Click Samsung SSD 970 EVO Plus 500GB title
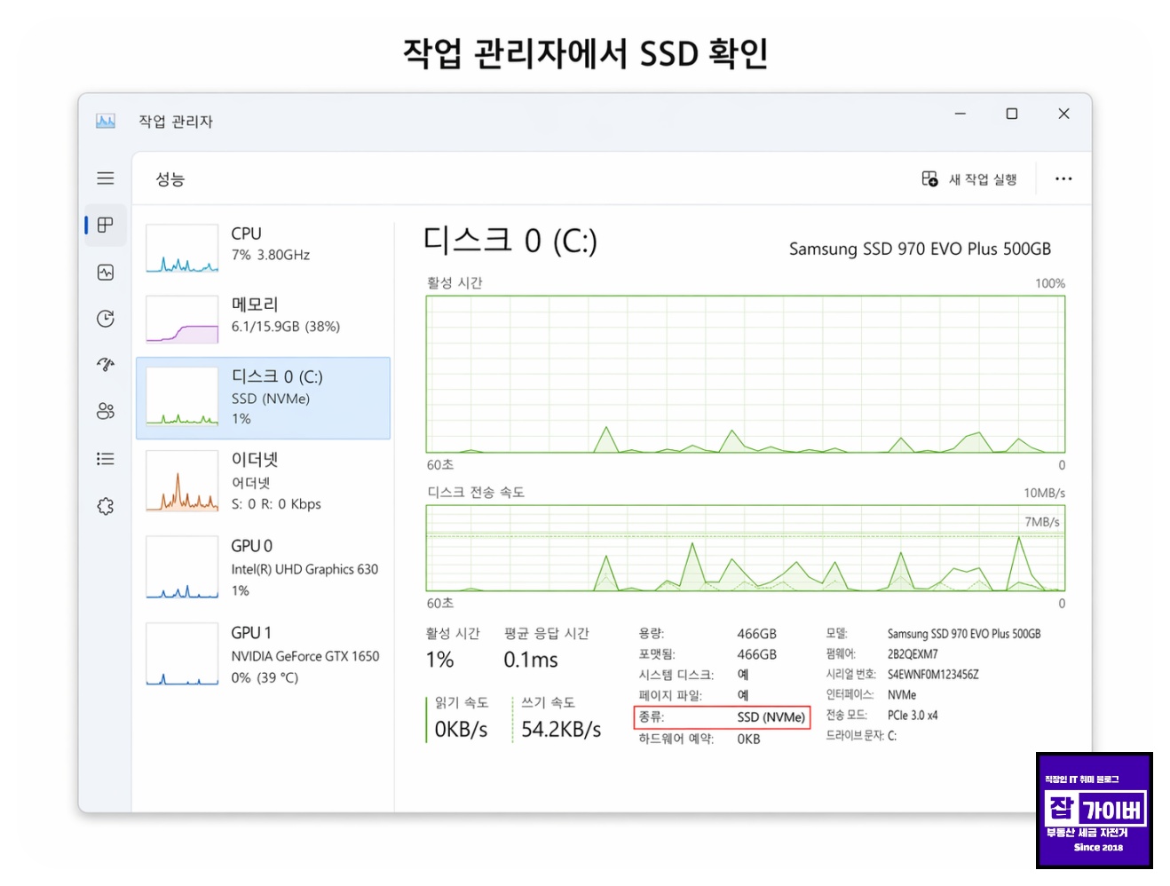This screenshot has height=886, width=1170. click(920, 249)
